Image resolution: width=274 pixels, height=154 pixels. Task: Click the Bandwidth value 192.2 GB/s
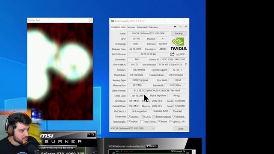tap(176, 86)
